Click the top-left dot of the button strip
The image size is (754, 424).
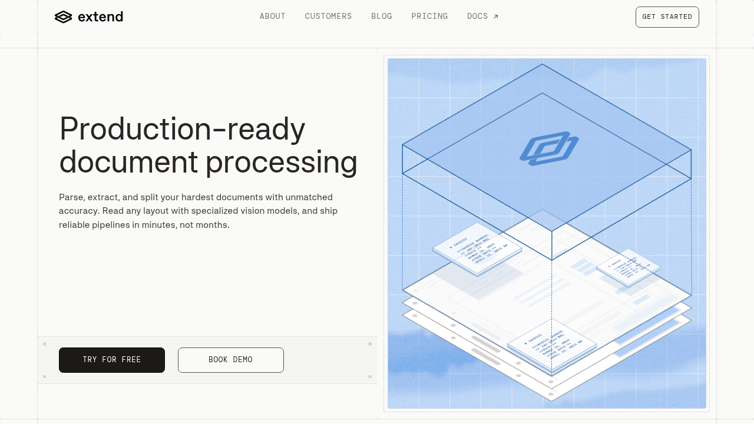[44, 344]
